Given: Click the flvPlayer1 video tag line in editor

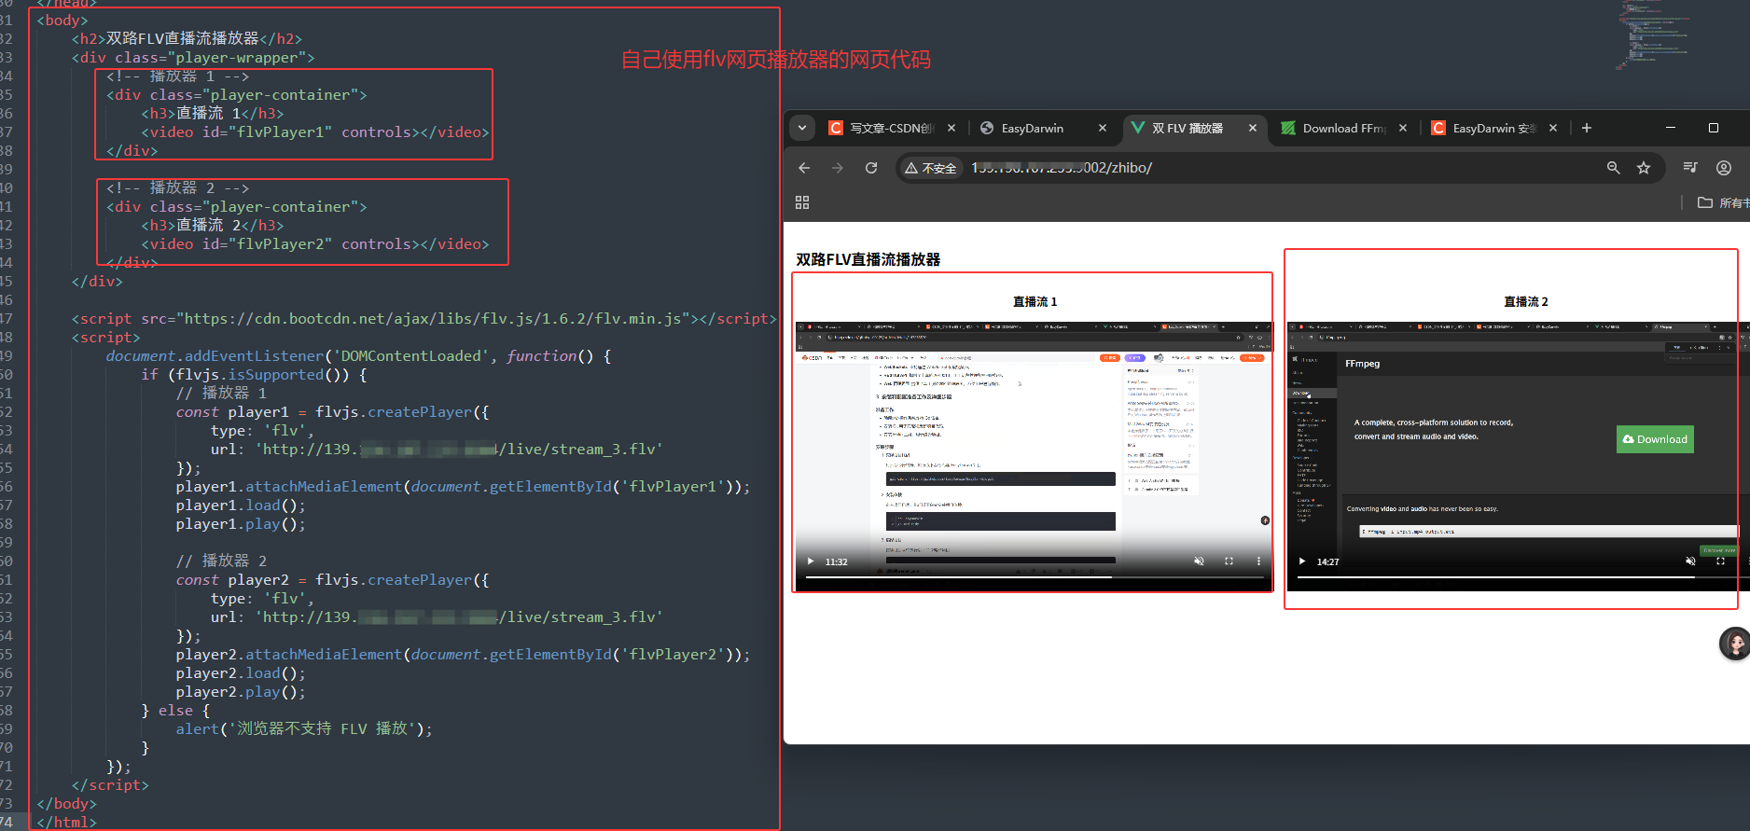Looking at the screenshot, I should 315,132.
